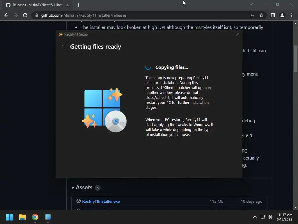Open network status in system tray

coord(263,217)
